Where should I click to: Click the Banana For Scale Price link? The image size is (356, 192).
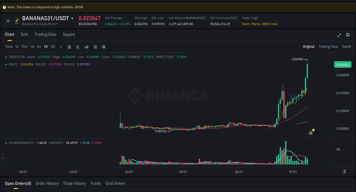(x=38, y=24)
